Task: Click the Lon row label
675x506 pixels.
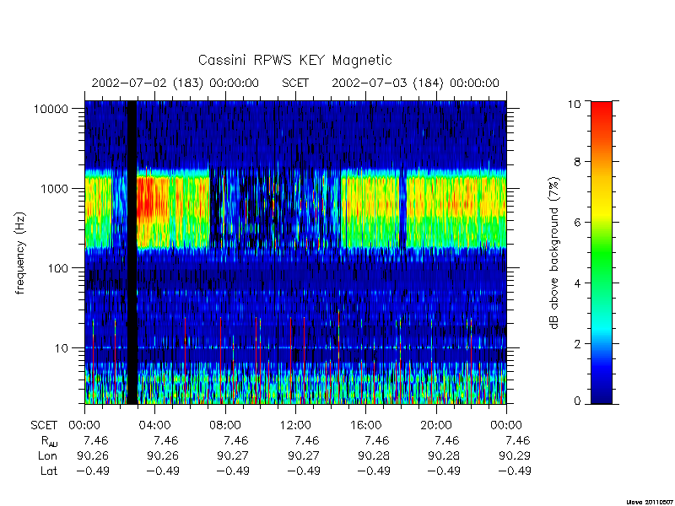Action: (x=47, y=455)
